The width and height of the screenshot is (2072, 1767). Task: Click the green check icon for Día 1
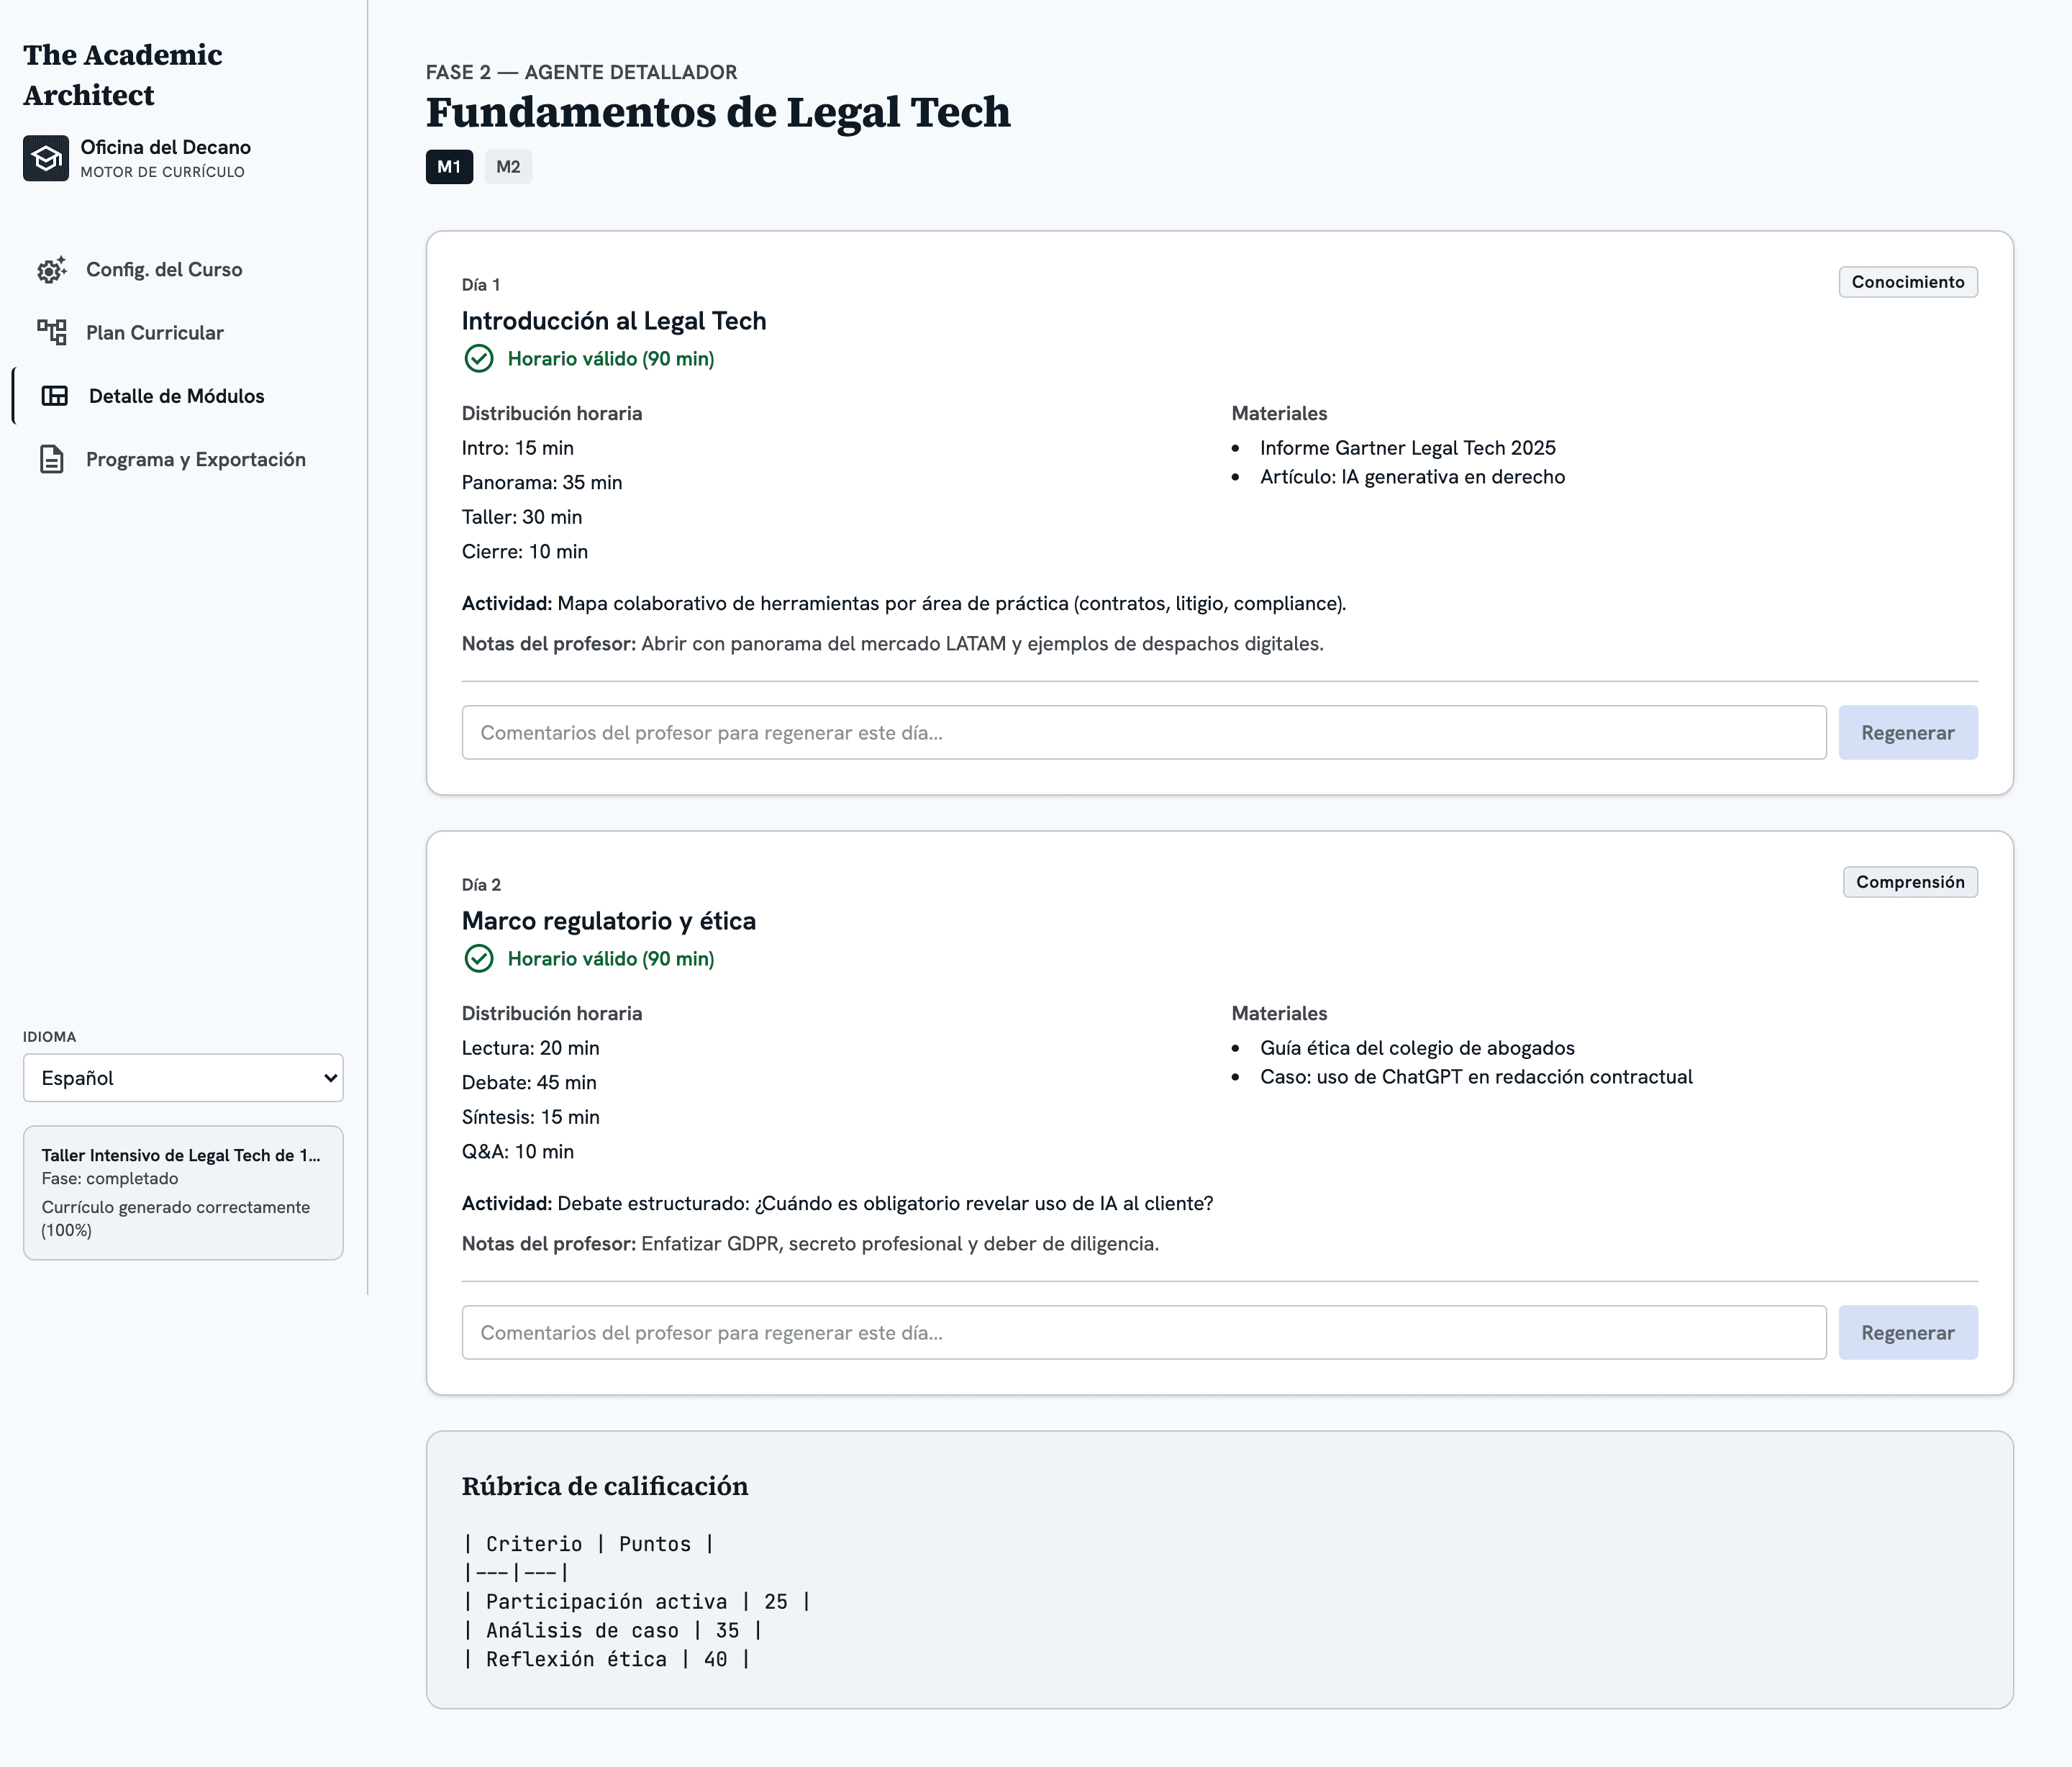click(x=479, y=359)
